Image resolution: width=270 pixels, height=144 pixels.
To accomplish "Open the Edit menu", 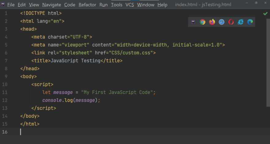I will tap(22, 5).
